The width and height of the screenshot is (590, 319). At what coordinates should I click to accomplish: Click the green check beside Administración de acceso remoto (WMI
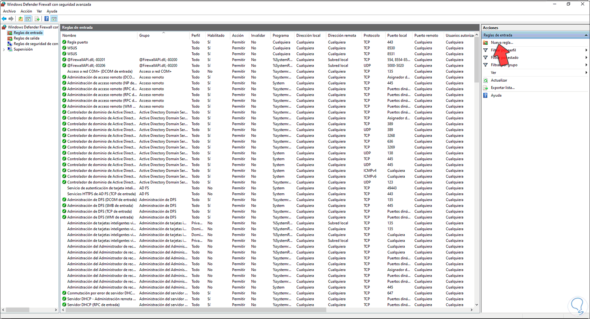(64, 106)
